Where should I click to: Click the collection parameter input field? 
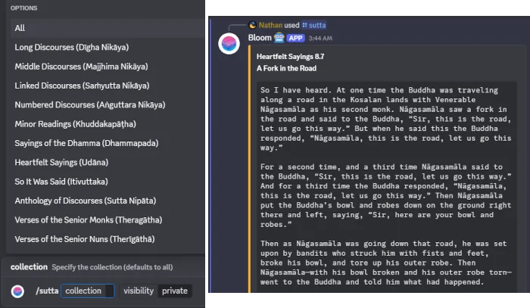(x=88, y=291)
